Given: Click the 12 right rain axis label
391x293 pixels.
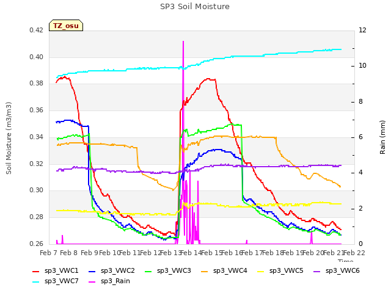Looking at the screenshot, I should coord(362,30).
